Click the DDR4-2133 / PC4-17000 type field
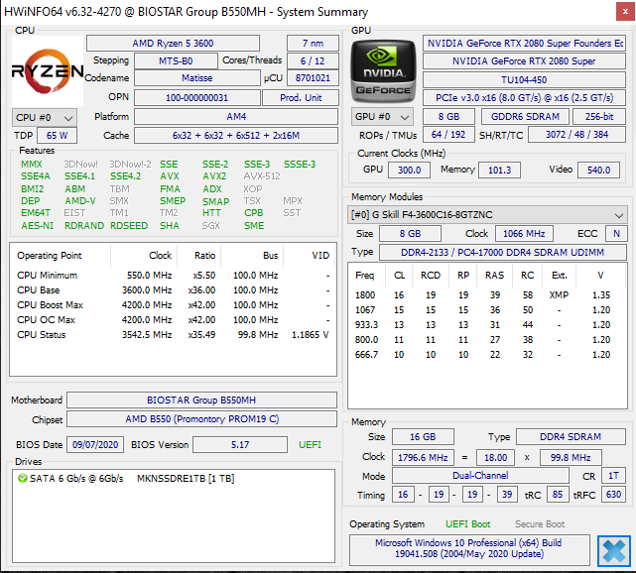The height and width of the screenshot is (573, 636). point(503,253)
